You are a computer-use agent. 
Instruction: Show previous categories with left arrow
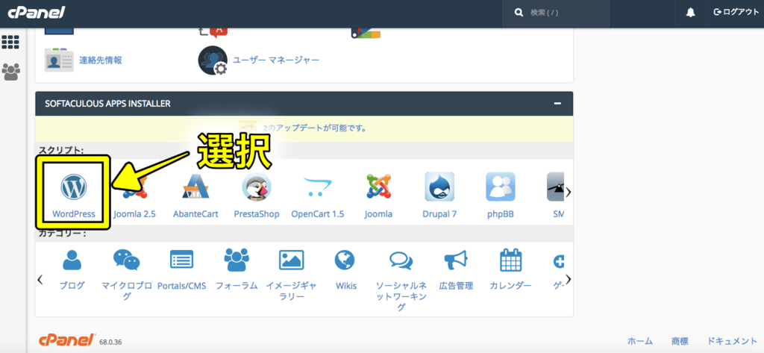pyautogui.click(x=40, y=280)
